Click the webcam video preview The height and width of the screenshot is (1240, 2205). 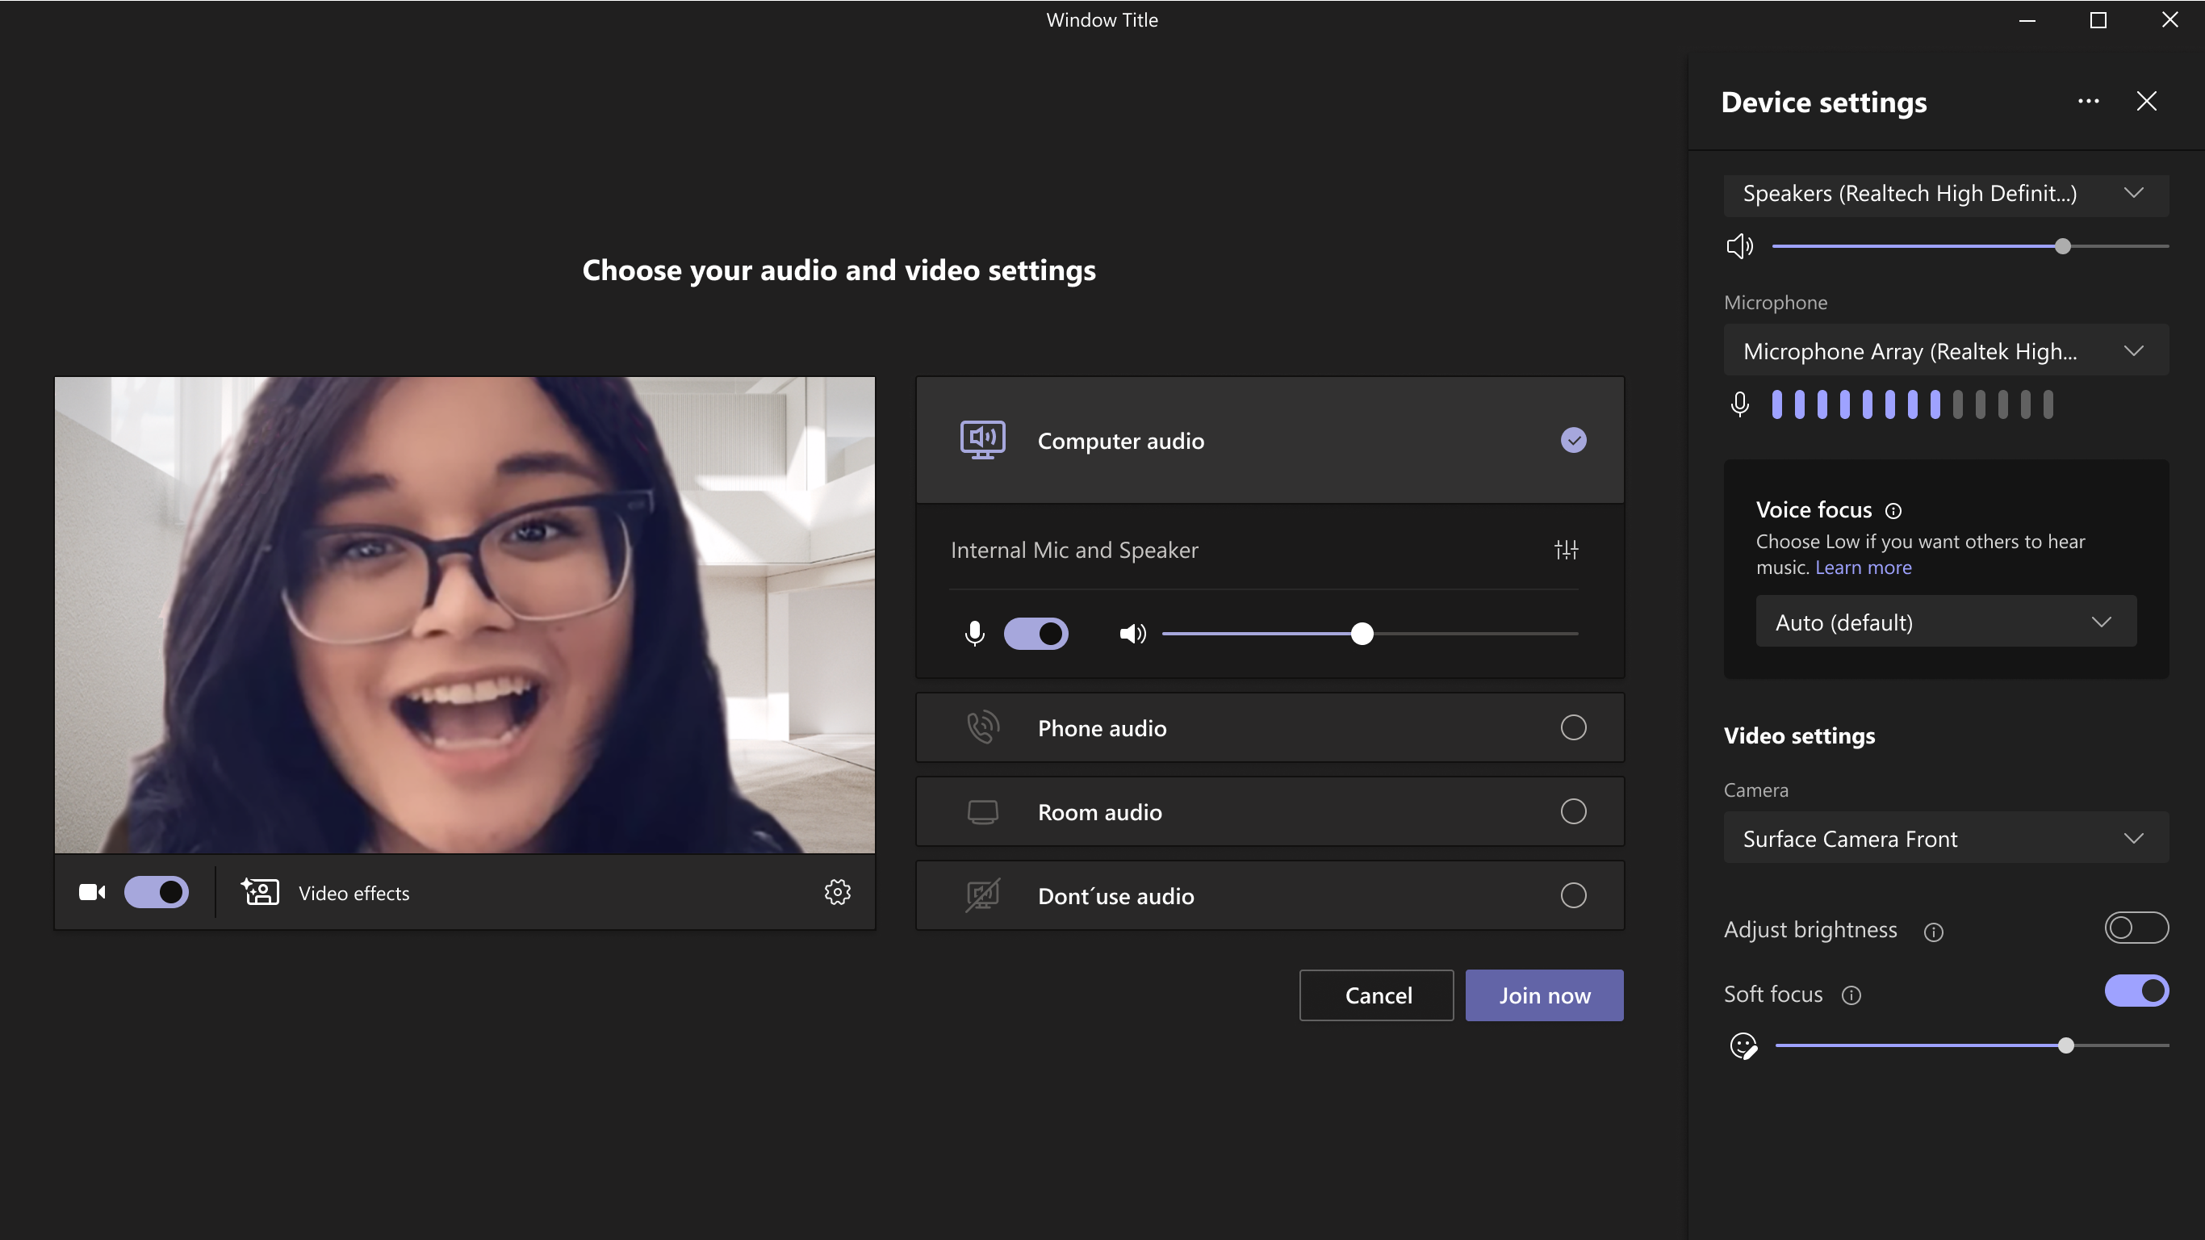(x=465, y=615)
